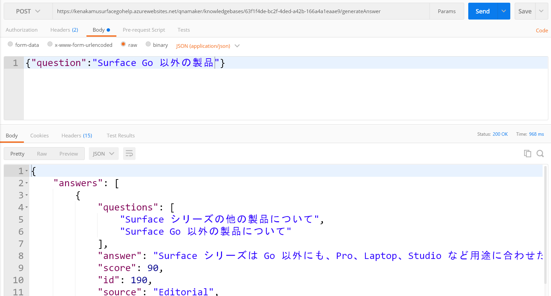
Task: Open response Cookies tab
Action: (x=39, y=135)
